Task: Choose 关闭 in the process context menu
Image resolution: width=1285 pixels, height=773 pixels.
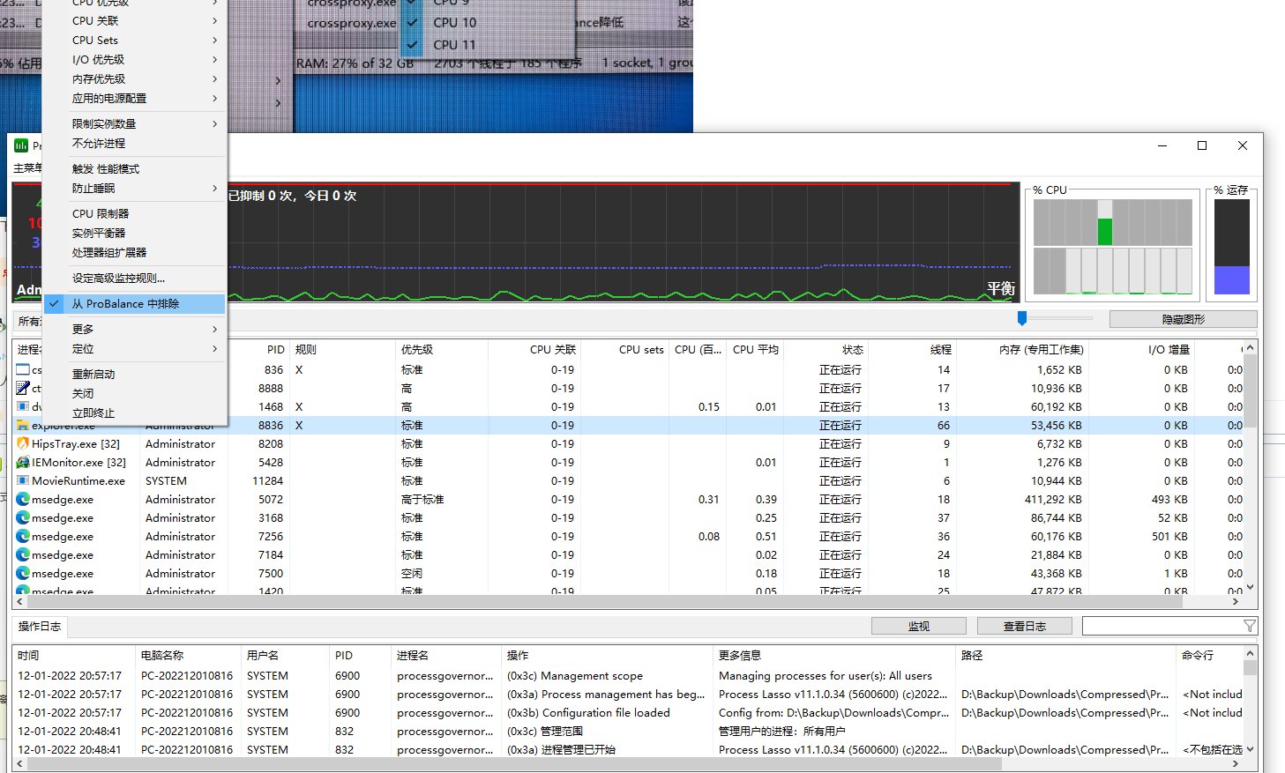Action: (135, 393)
